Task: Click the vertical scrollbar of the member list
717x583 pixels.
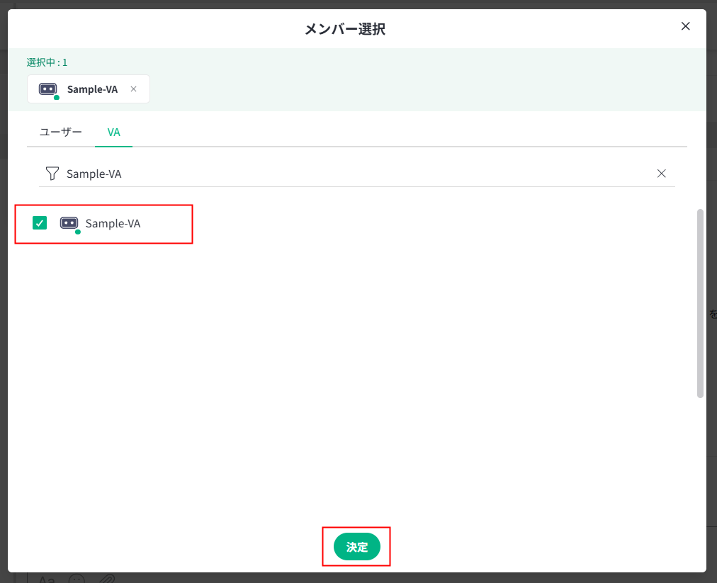Action: (700, 303)
